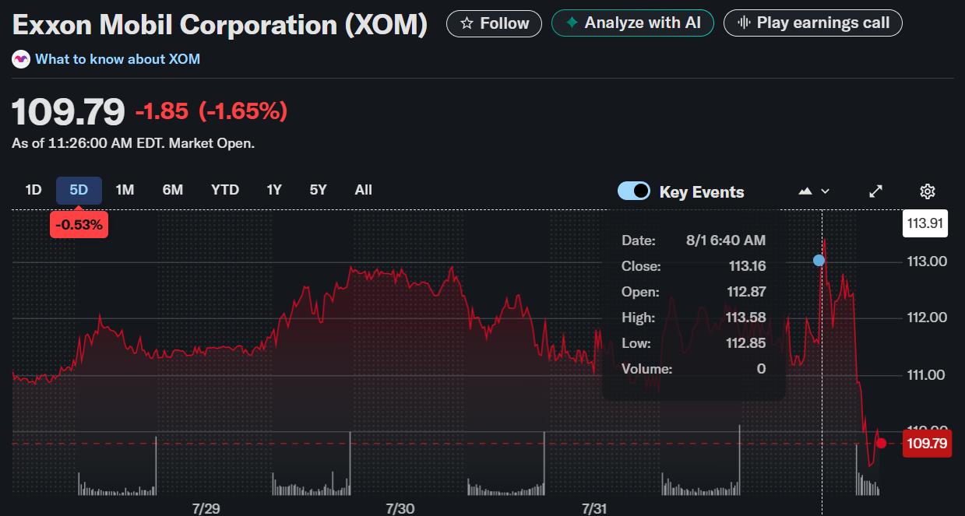Screen dimensions: 965x516
Task: Open the chart type dropdown chevron
Action: (x=825, y=191)
